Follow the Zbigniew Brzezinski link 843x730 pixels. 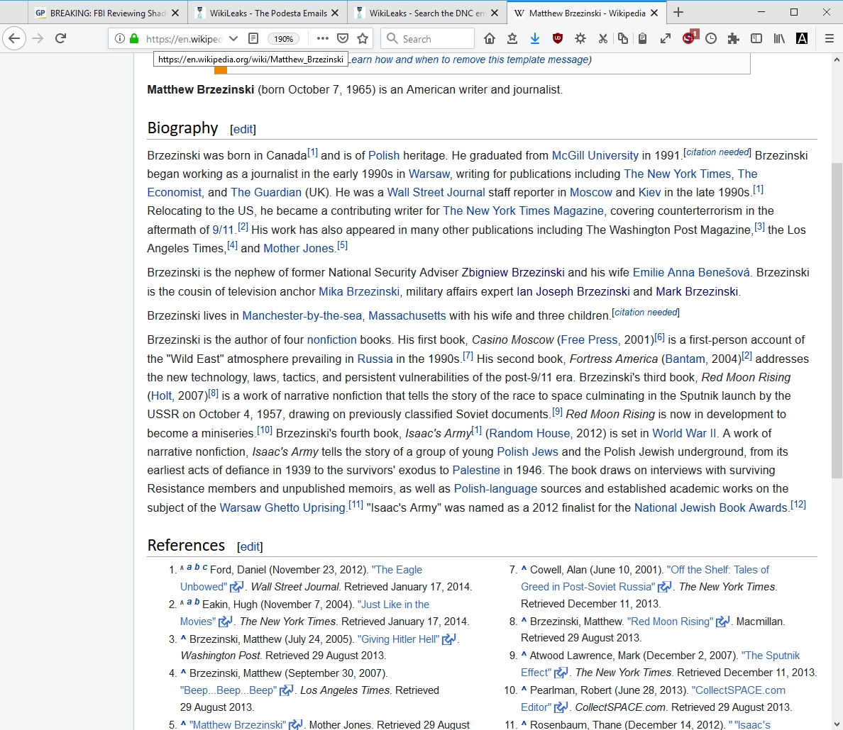point(513,272)
